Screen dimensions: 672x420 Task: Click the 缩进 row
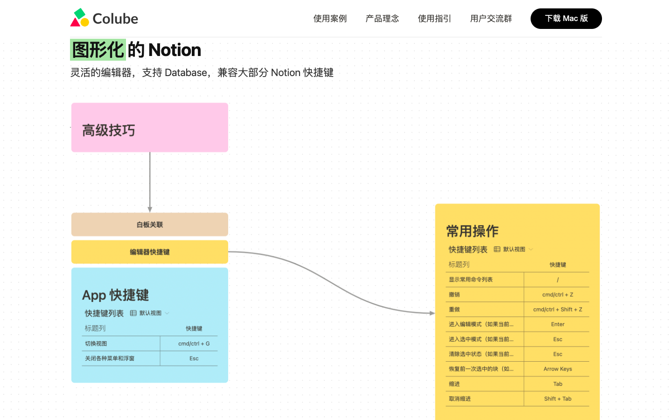(518, 384)
